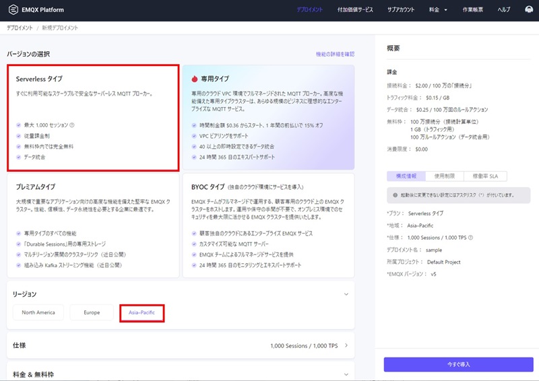This screenshot has width=539, height=381.
Task: Open 付加価値サービス menu item
Action: (355, 9)
